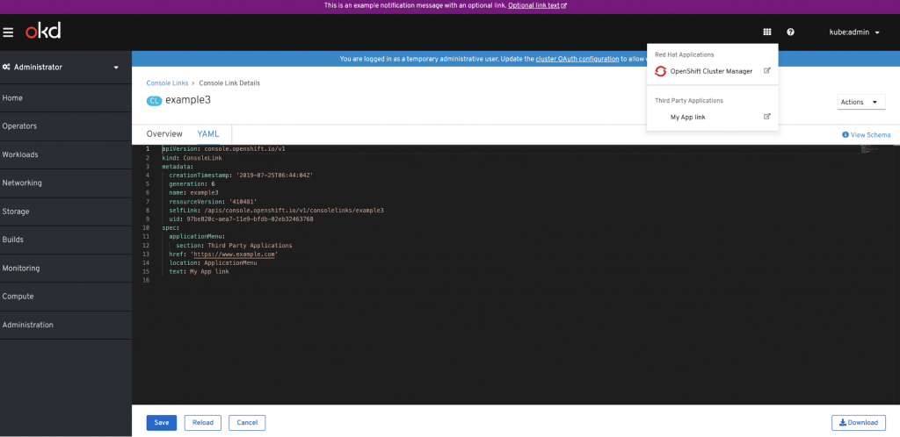
Task: Download the YAML file
Action: [858, 422]
